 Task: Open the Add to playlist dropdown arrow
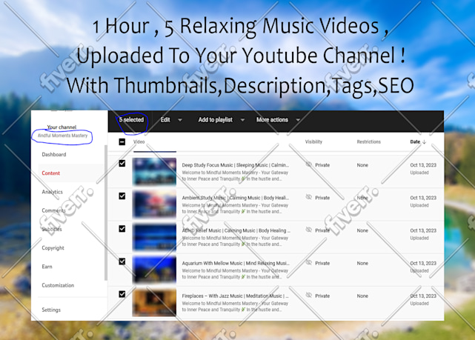pyautogui.click(x=242, y=120)
